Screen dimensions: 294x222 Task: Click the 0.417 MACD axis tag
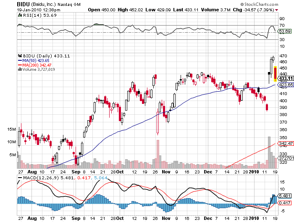[x=285, y=203]
